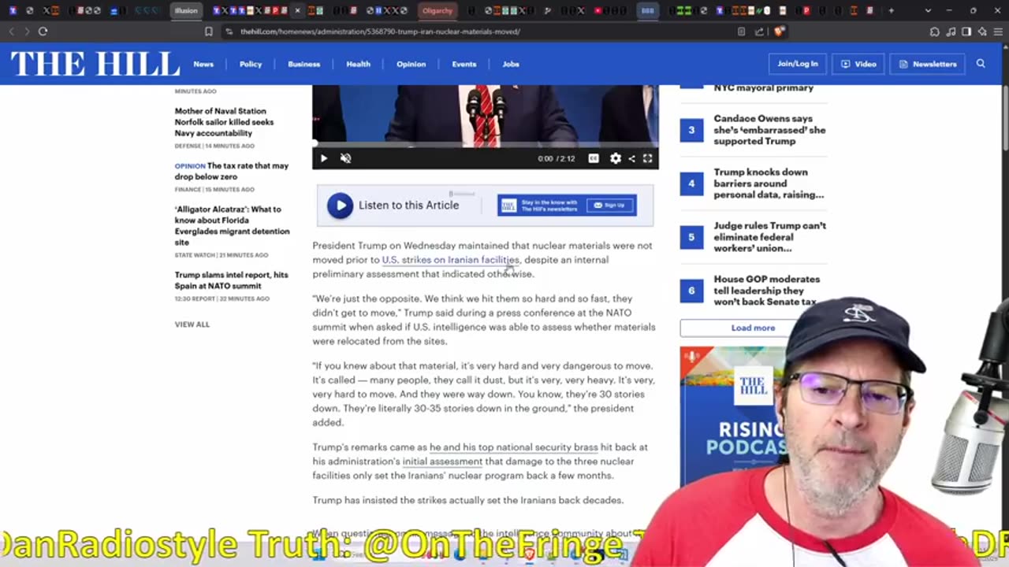Click the site search magnifier icon

(981, 64)
